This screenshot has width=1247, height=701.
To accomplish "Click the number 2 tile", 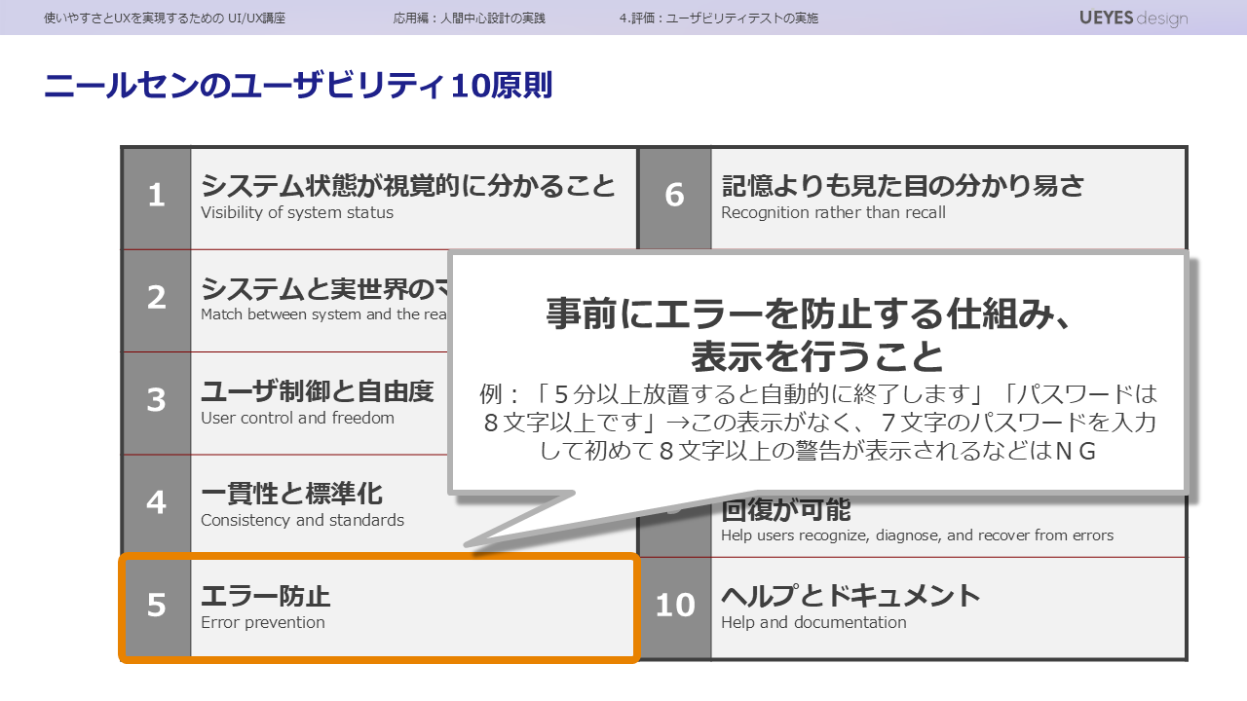I will click(x=157, y=299).
